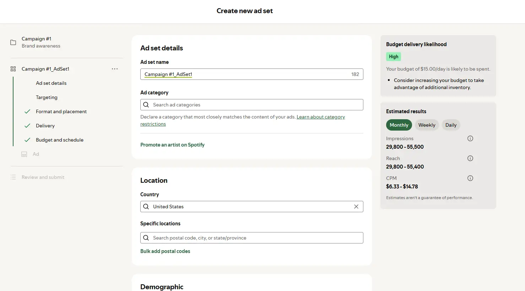Click the budget of $15.00/day message
This screenshot has width=525, height=291.
point(438,69)
